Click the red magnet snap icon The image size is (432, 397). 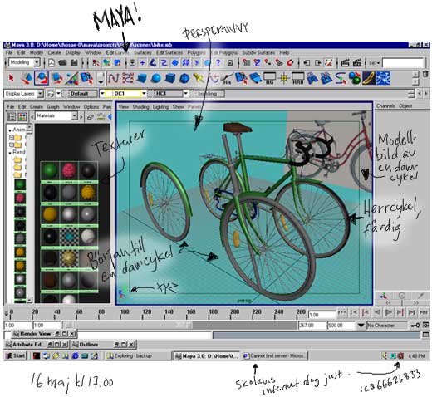pyautogui.click(x=290, y=63)
